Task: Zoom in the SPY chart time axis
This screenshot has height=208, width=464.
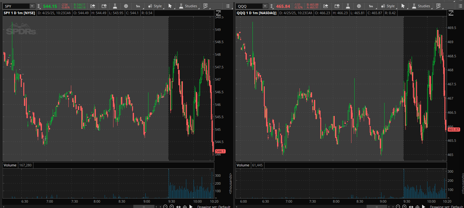Action: click(x=172, y=206)
